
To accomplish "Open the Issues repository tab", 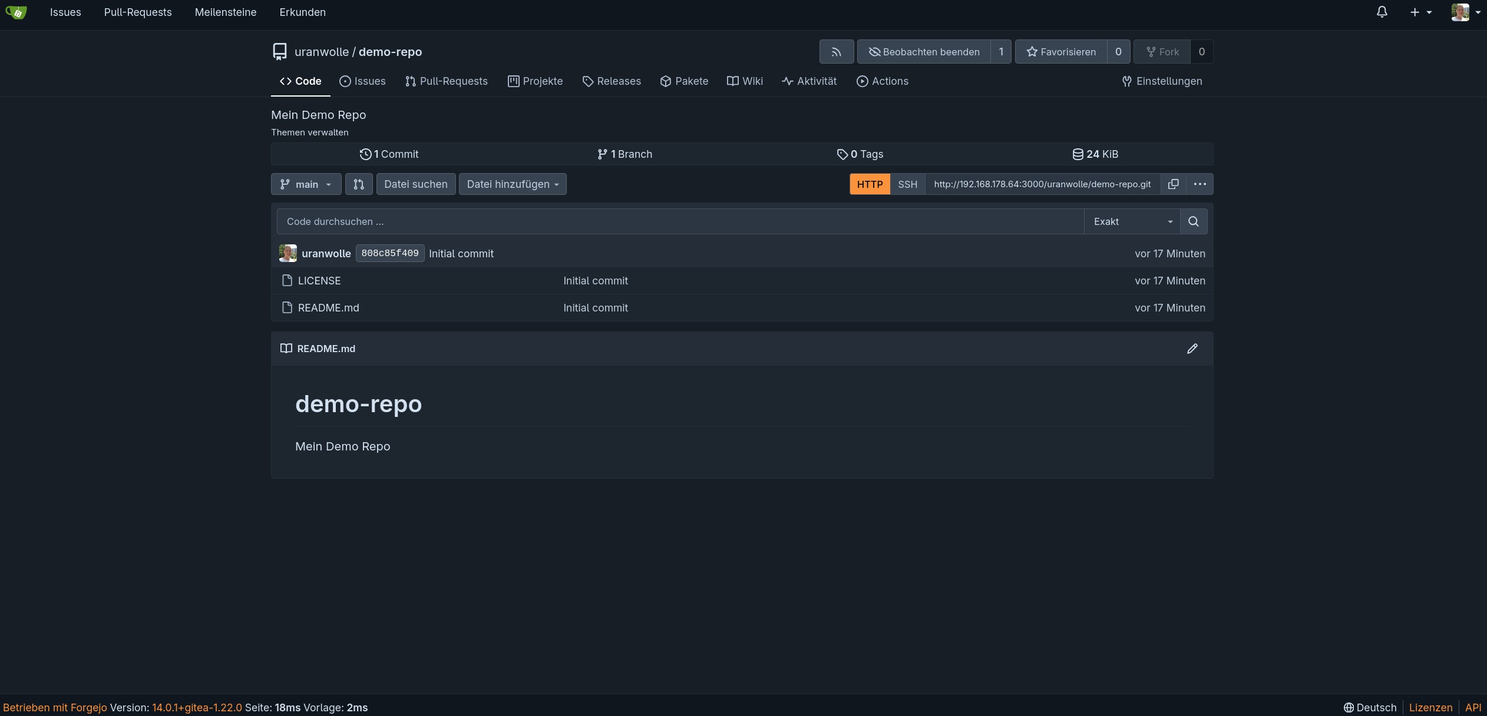I will (362, 81).
